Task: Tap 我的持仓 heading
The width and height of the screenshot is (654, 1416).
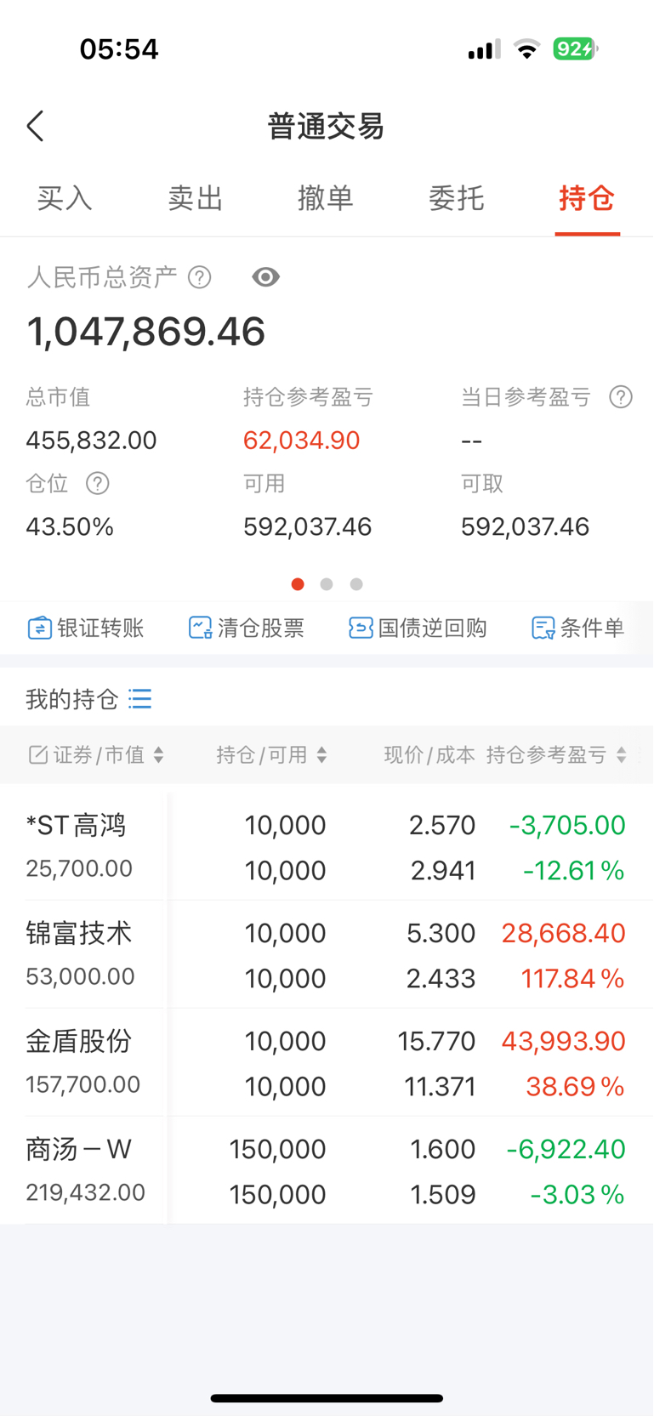Action: (x=72, y=699)
